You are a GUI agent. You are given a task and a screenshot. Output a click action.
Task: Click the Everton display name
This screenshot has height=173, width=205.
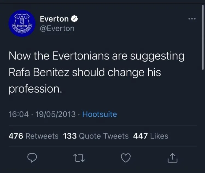54,19
